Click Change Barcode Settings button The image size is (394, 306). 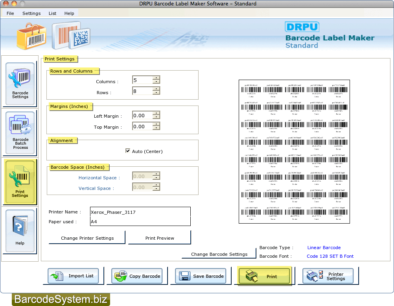[219, 254]
